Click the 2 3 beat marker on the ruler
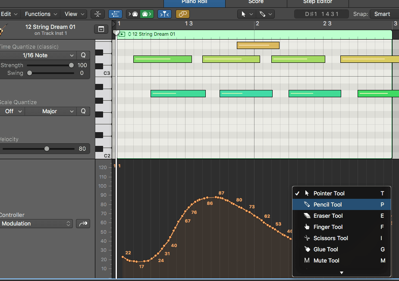The width and height of the screenshot is (399, 281). click(327, 24)
